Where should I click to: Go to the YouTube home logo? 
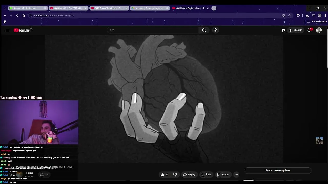tap(22, 30)
